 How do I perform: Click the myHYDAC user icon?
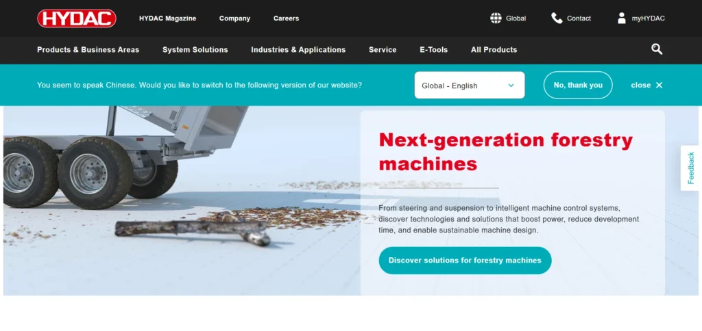pyautogui.click(x=621, y=18)
